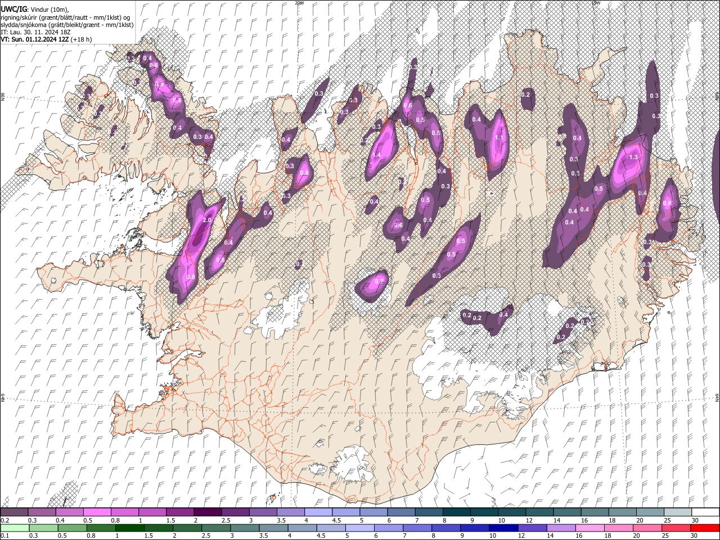Click the light lavender 4–4.5 swatch in purple row
720x540 pixels.
(x=317, y=512)
